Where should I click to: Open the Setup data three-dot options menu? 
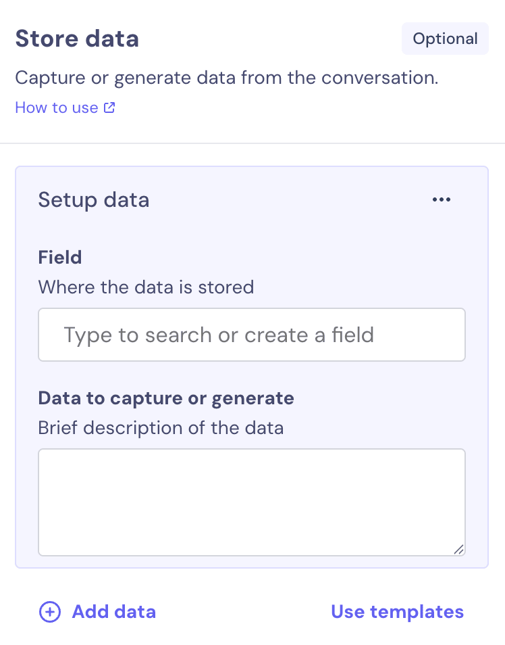click(x=441, y=199)
